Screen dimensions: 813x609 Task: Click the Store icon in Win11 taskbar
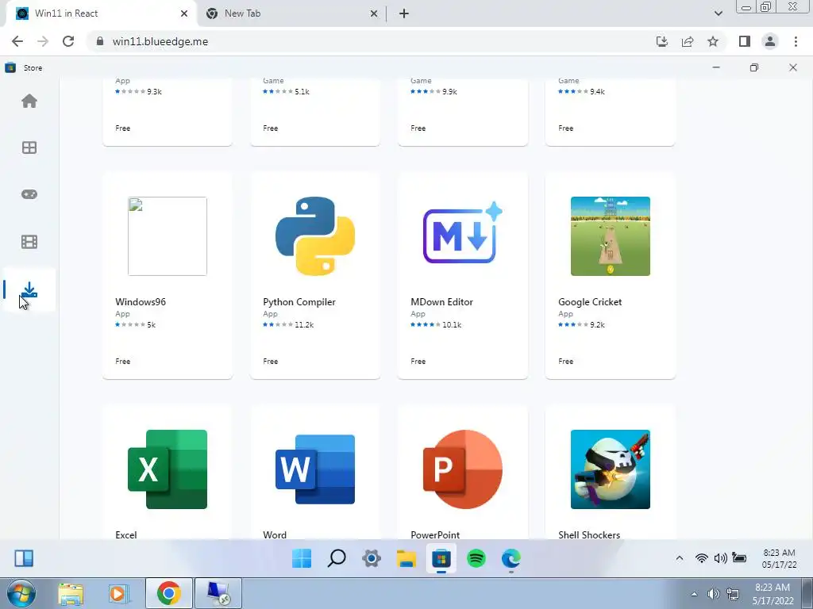[x=441, y=558]
